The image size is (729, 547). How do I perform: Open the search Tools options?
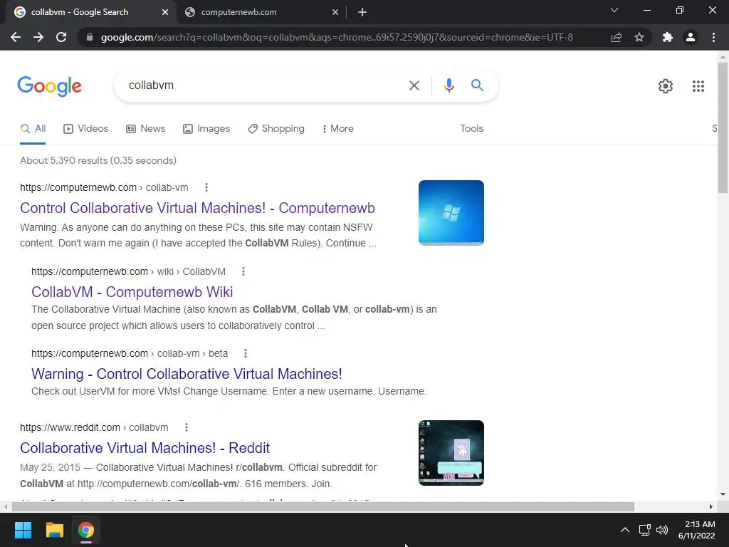tap(471, 129)
